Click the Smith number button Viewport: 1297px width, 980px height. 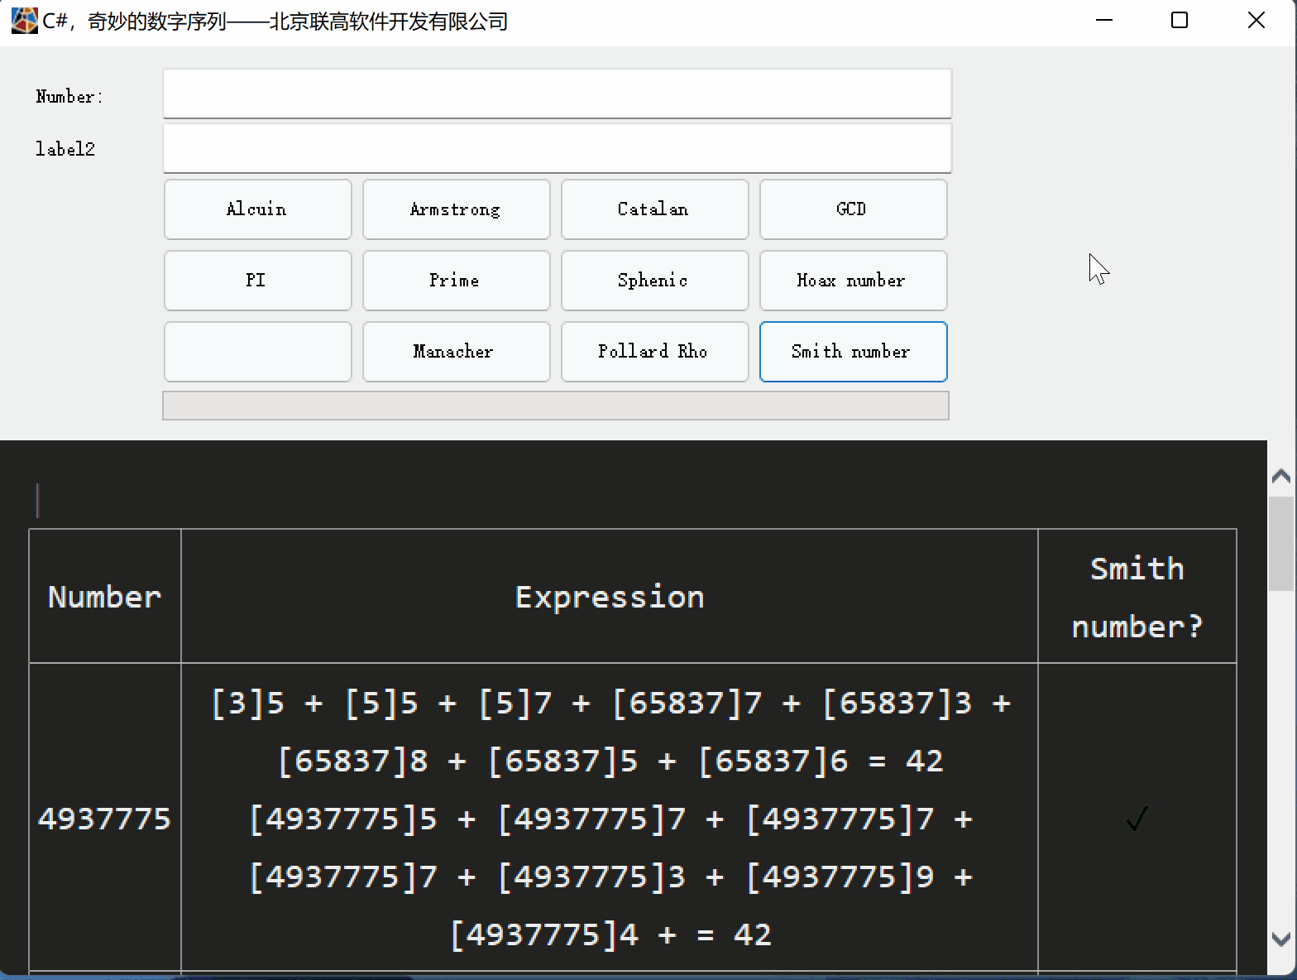point(853,352)
